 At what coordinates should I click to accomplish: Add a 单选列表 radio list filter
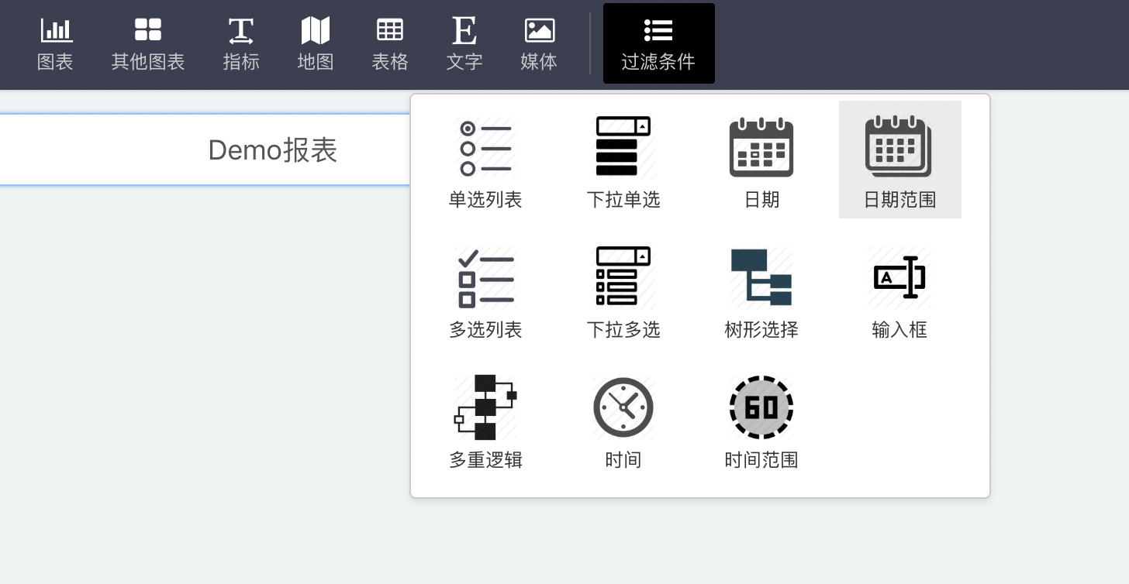pos(485,160)
